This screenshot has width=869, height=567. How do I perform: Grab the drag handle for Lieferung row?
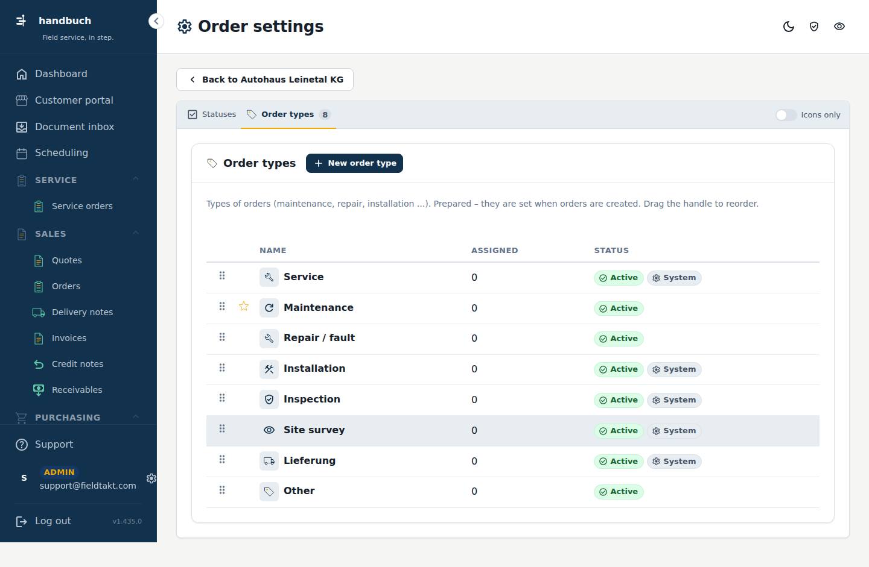point(222,460)
